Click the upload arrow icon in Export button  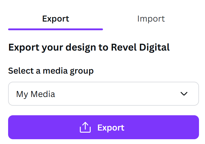pos(85,127)
